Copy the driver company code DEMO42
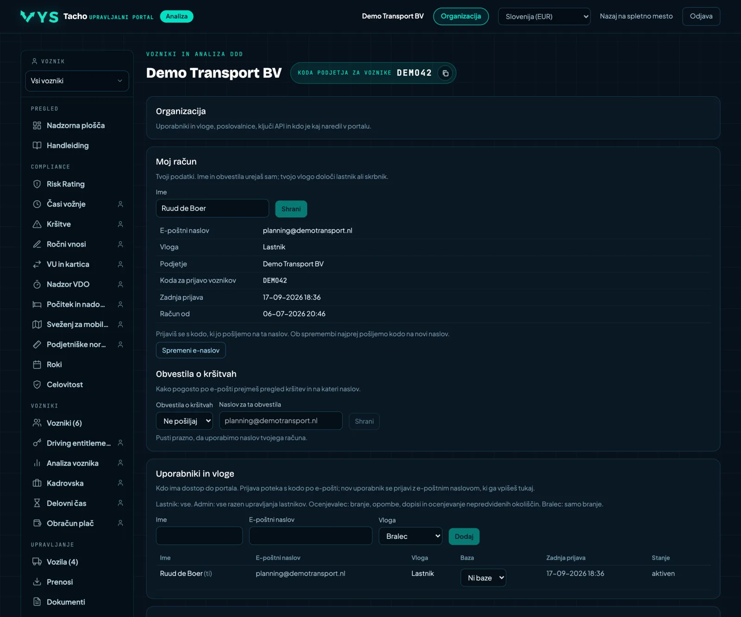Image resolution: width=741 pixels, height=617 pixels. 445,73
